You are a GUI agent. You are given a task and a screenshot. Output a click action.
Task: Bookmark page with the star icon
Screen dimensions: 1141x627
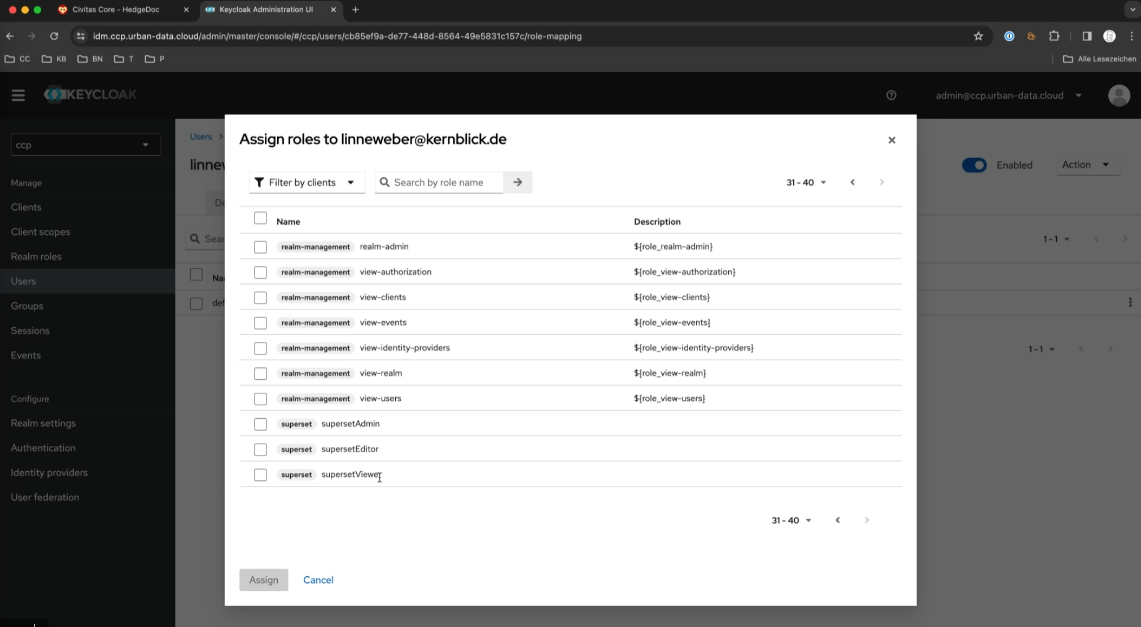click(978, 36)
